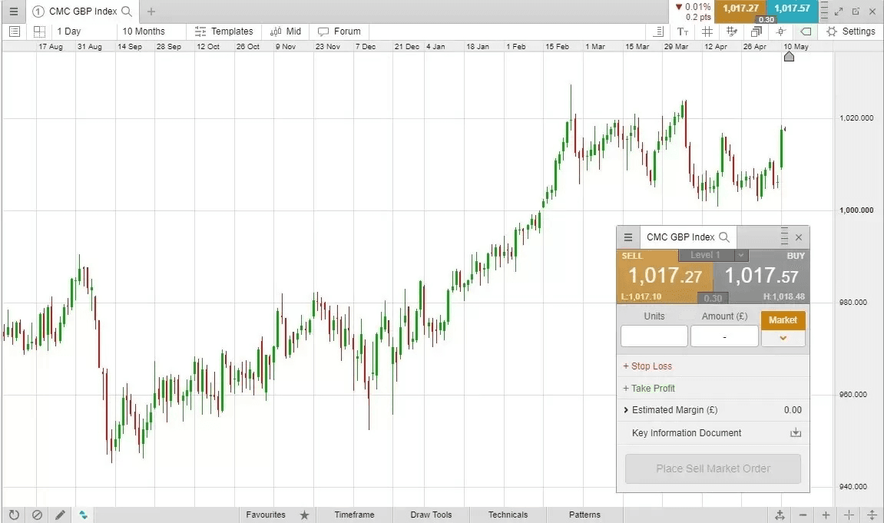The image size is (884, 523).
Task: Select the Units entry mode
Action: click(654, 316)
